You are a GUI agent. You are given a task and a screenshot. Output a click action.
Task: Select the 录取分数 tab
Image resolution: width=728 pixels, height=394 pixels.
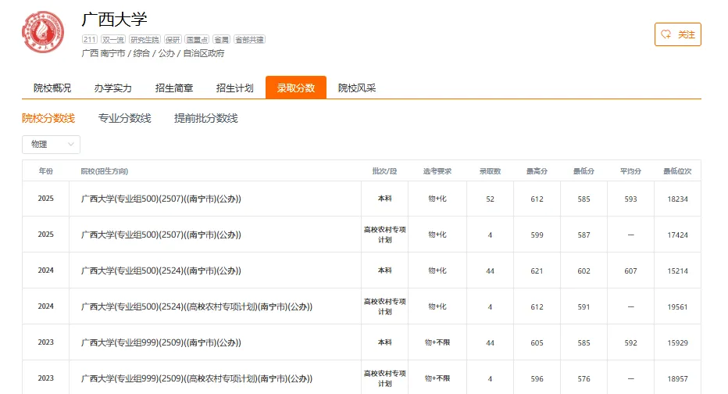pyautogui.click(x=296, y=88)
